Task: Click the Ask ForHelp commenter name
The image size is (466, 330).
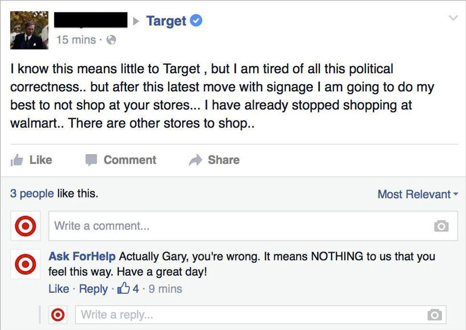Action: click(82, 256)
